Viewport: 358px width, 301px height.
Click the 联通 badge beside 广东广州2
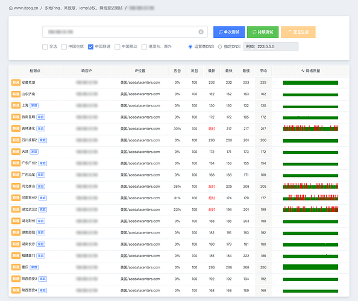point(16,163)
